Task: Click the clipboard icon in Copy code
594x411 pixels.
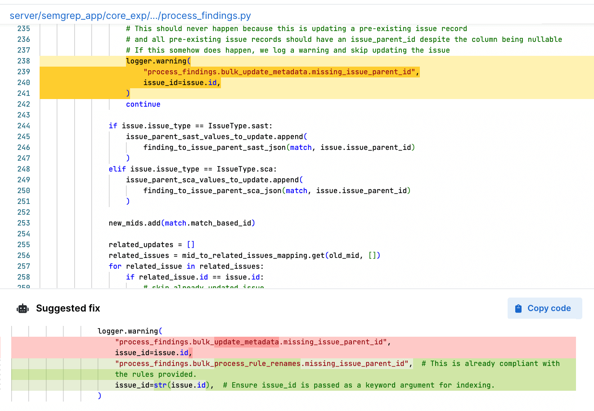Action: click(518, 308)
